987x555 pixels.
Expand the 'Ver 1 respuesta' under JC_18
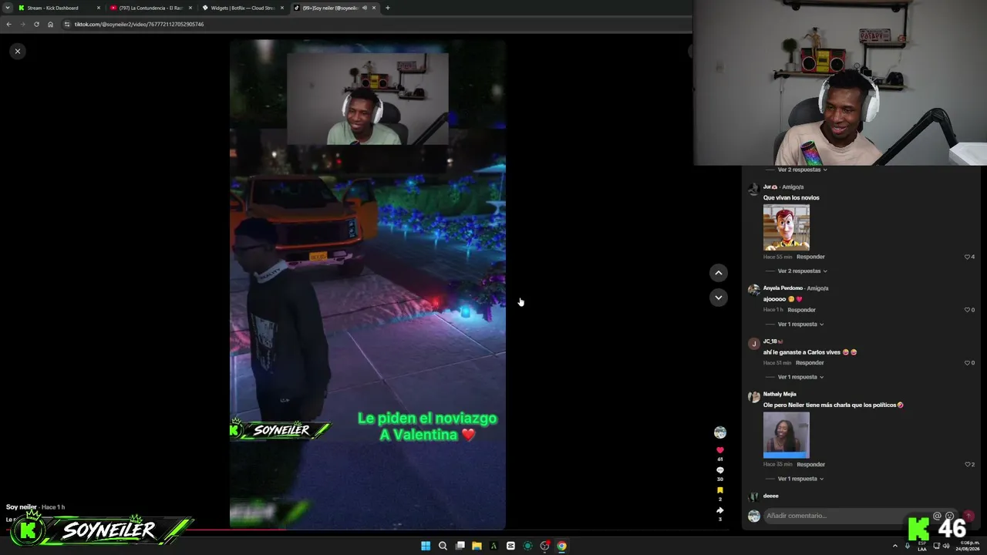tap(800, 377)
